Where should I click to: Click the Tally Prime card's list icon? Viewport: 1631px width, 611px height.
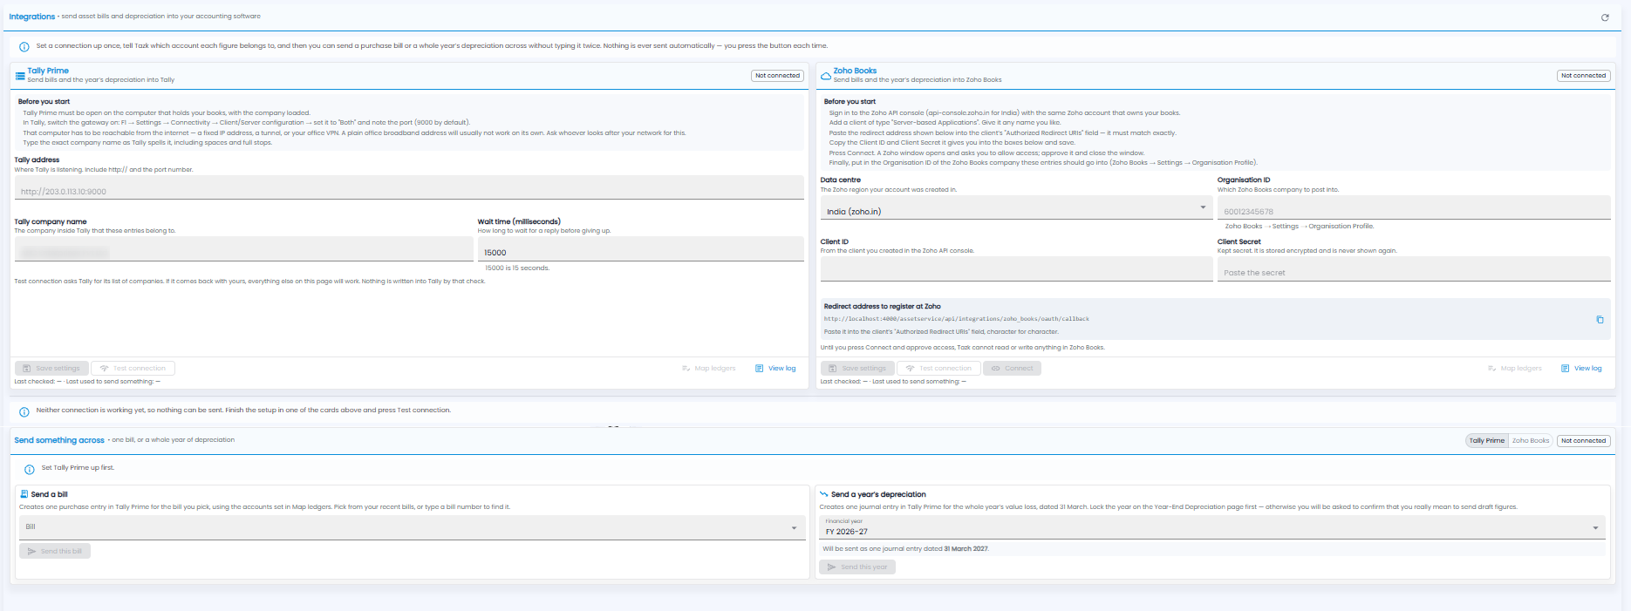(x=20, y=76)
